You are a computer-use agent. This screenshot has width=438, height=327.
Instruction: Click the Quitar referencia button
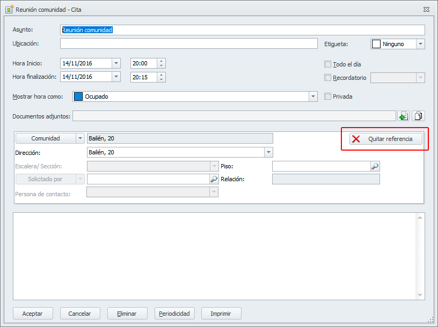pos(386,139)
